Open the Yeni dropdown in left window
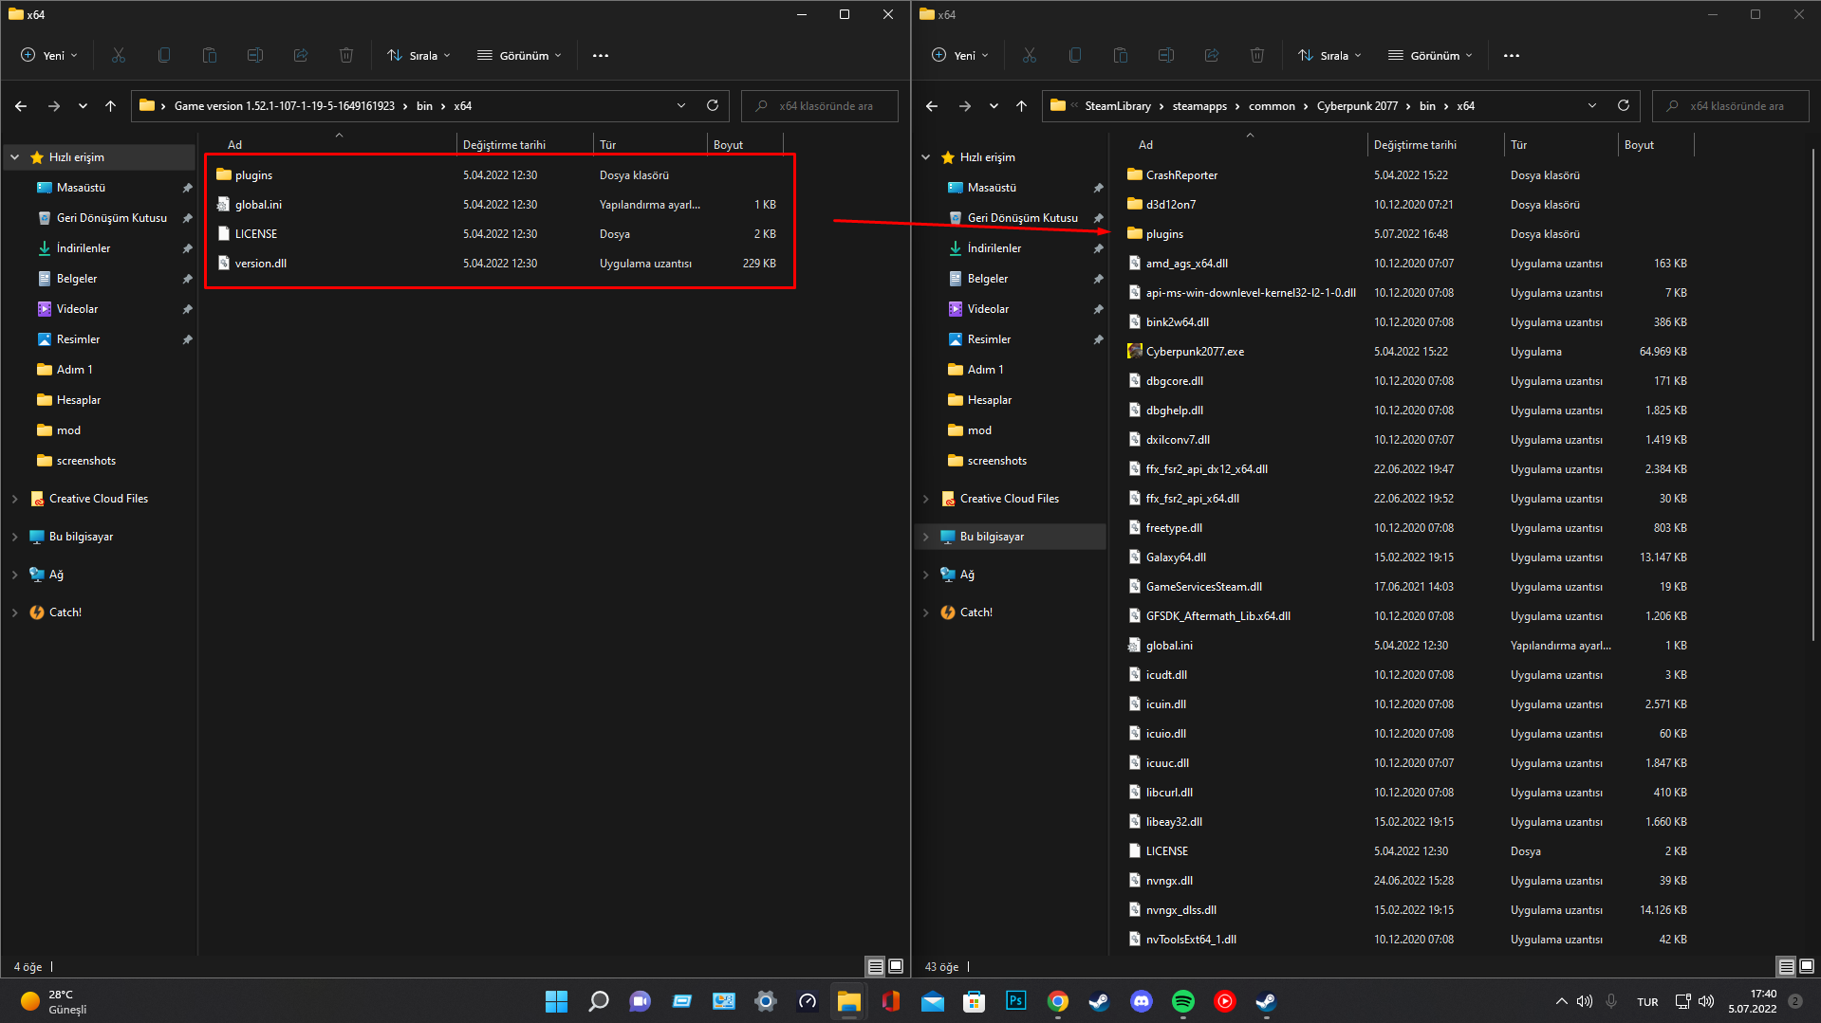1821x1023 pixels. (49, 55)
